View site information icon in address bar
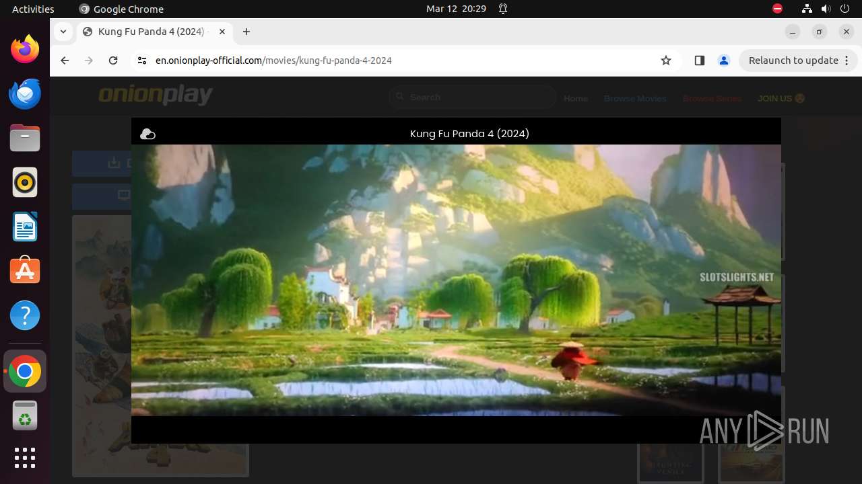Image resolution: width=862 pixels, height=484 pixels. click(141, 61)
